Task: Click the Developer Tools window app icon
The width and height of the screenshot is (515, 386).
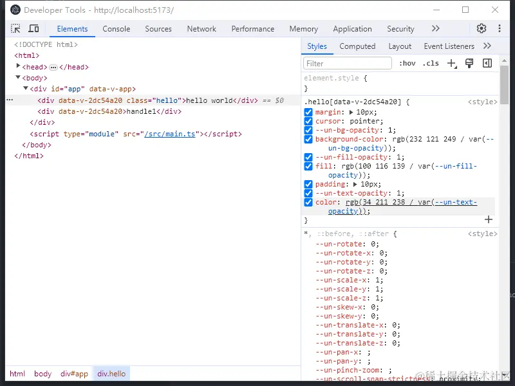Action: 15,10
